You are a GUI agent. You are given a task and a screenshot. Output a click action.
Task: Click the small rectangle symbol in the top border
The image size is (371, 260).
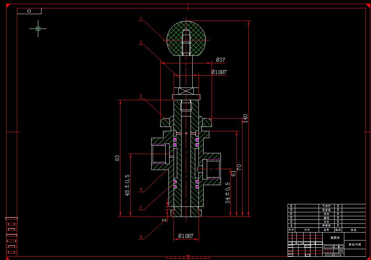click(x=29, y=10)
